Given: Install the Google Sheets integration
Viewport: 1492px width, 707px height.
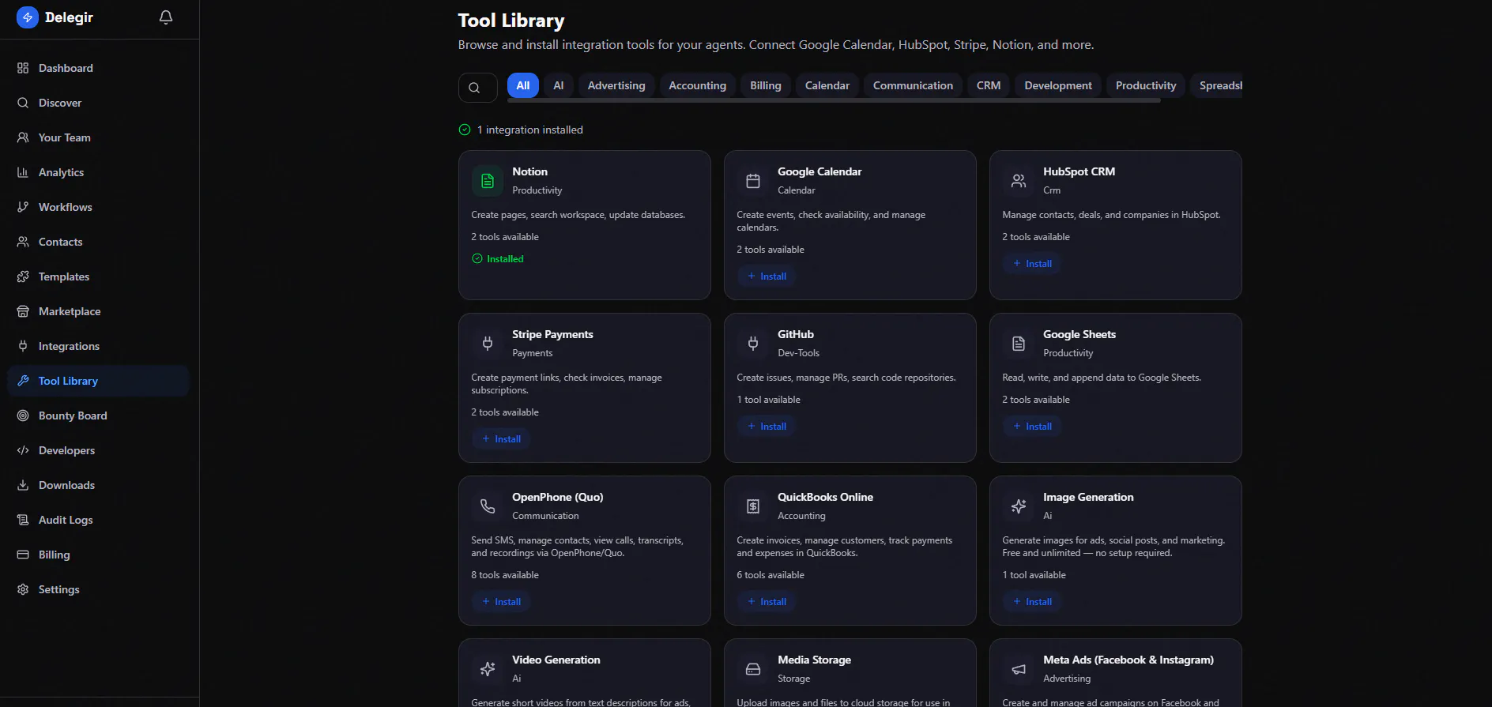Looking at the screenshot, I should (x=1032, y=427).
